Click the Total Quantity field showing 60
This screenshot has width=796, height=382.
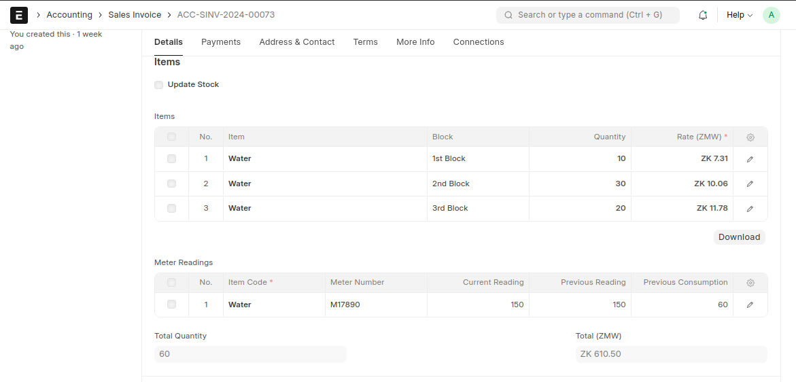250,354
